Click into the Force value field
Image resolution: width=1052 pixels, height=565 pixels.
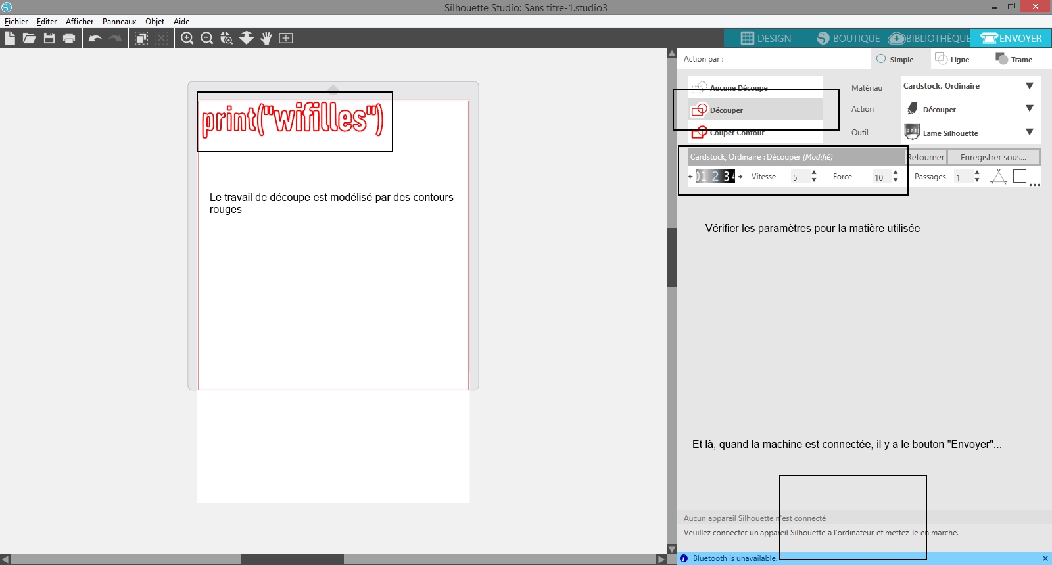pos(882,177)
